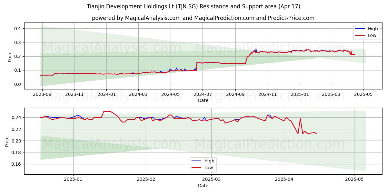Click the 'Date' axis label of top chart
This screenshot has height=193, width=387.
(x=203, y=100)
